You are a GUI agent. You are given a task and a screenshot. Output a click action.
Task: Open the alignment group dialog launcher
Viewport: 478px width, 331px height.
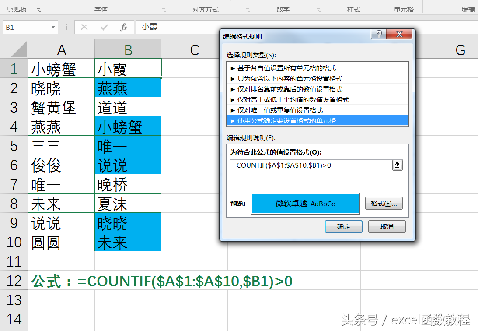[248, 11]
